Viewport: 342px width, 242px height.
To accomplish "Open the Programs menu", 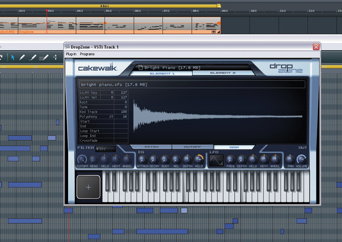I will (87, 54).
